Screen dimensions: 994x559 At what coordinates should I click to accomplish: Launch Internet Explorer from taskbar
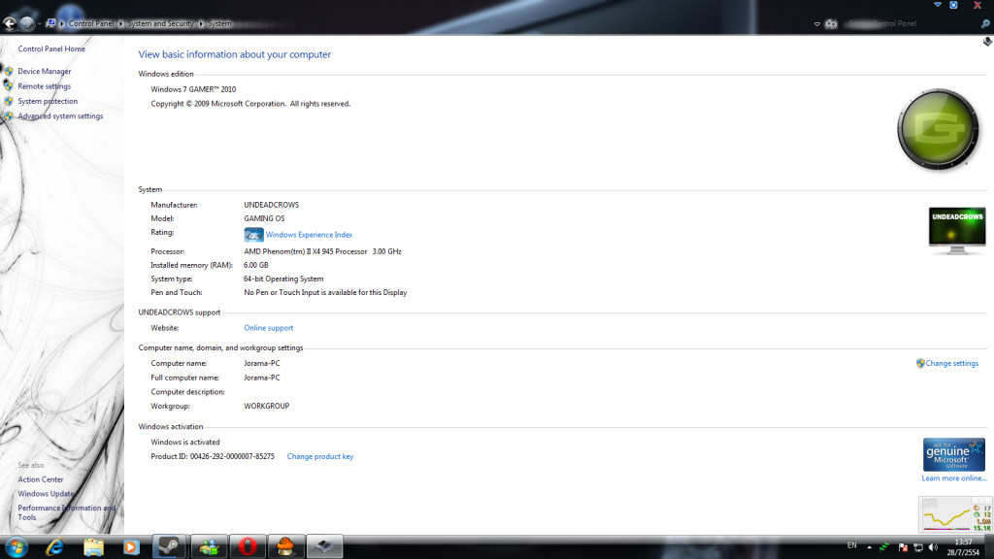click(55, 547)
